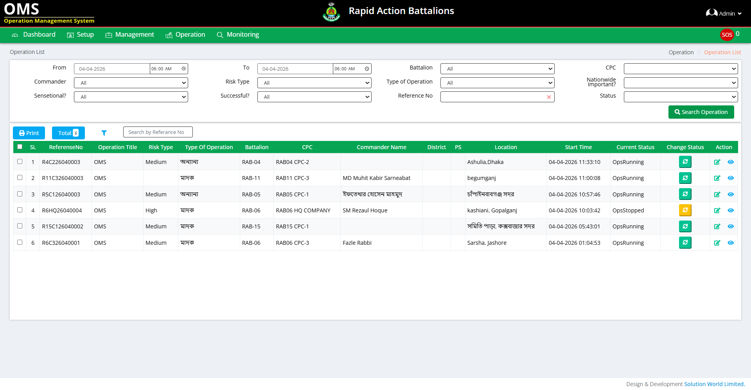Screen dimensions: 751x390
Task: Open the clock picker in the From time field
Action: point(183,69)
